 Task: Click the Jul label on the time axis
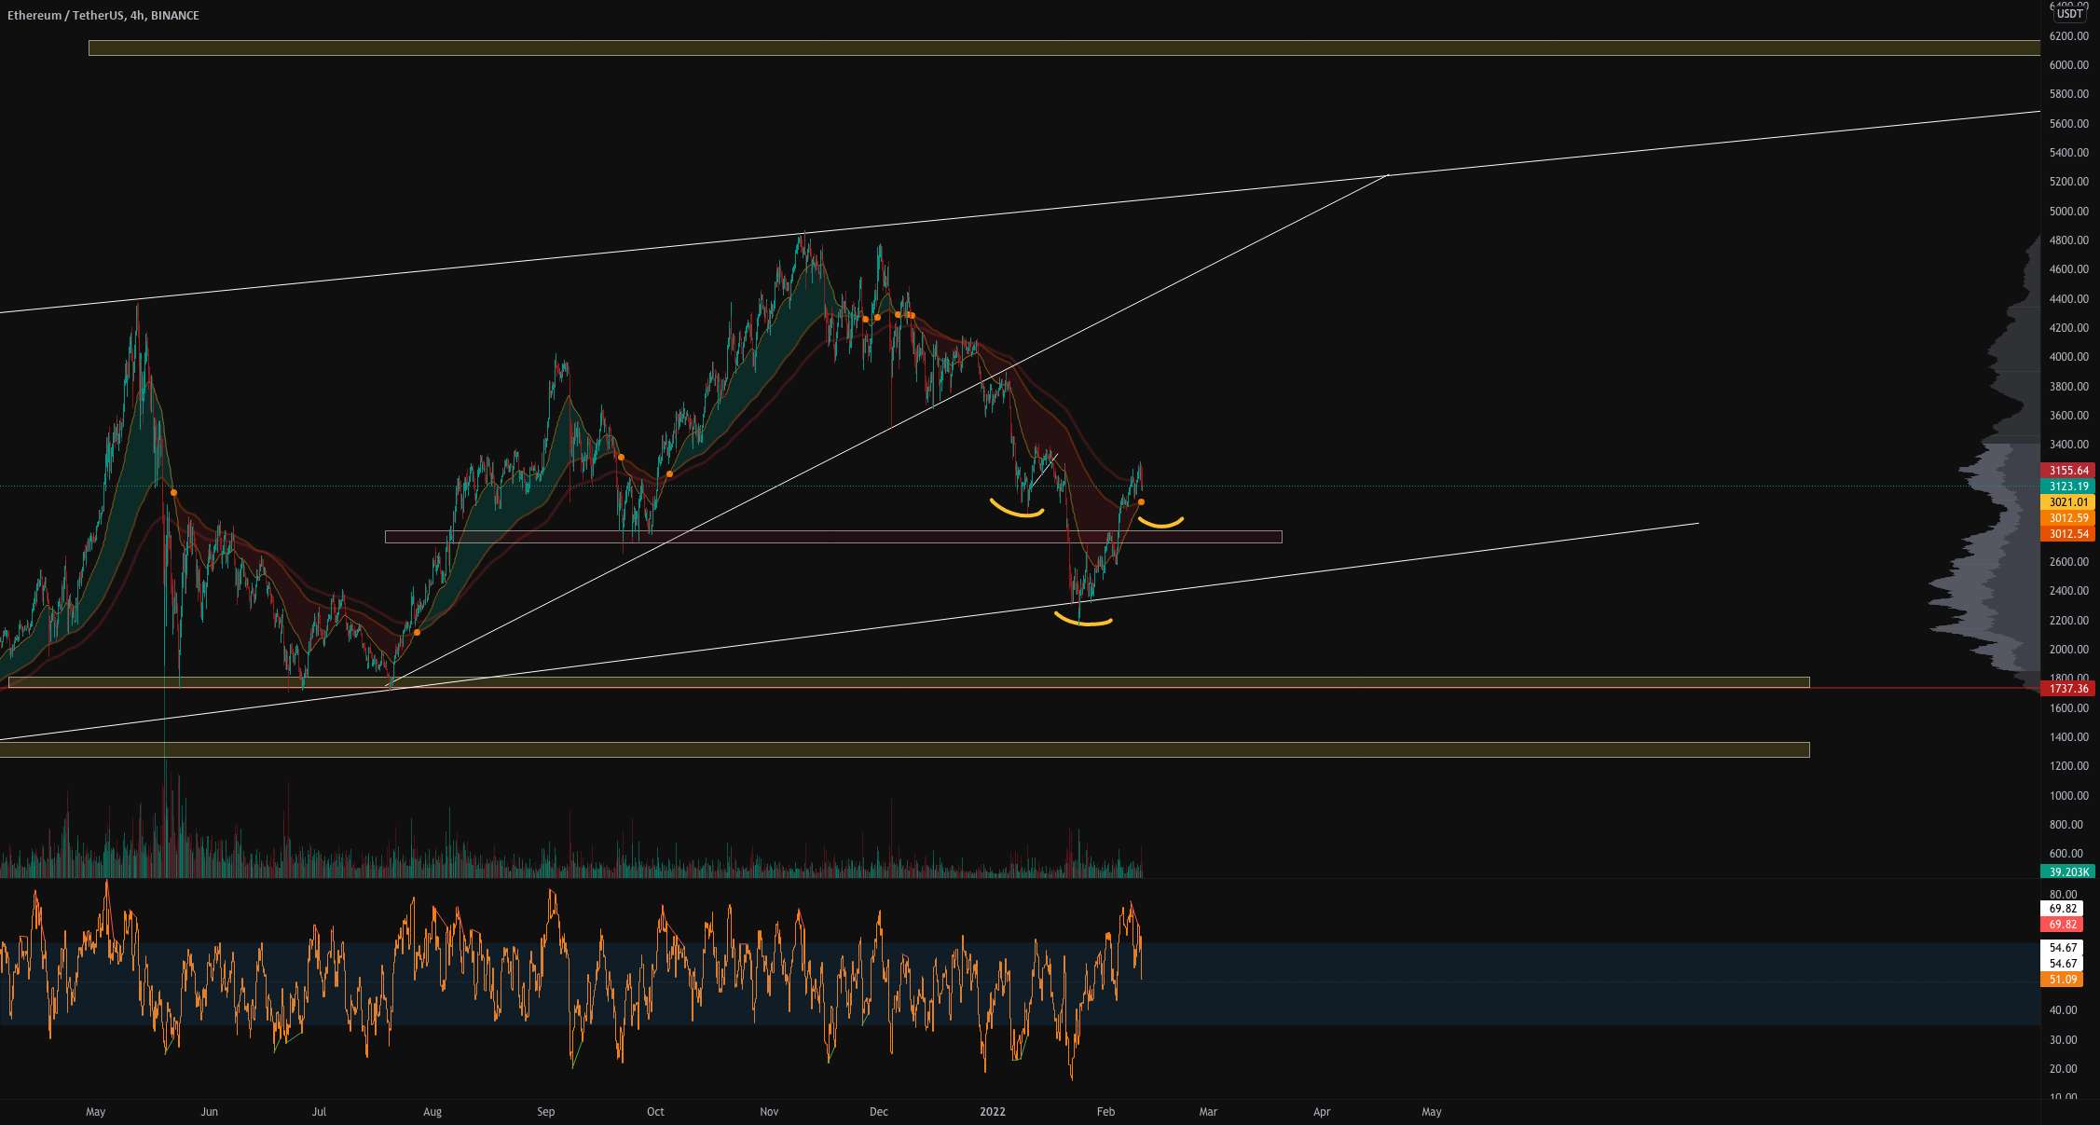pyautogui.click(x=320, y=1112)
